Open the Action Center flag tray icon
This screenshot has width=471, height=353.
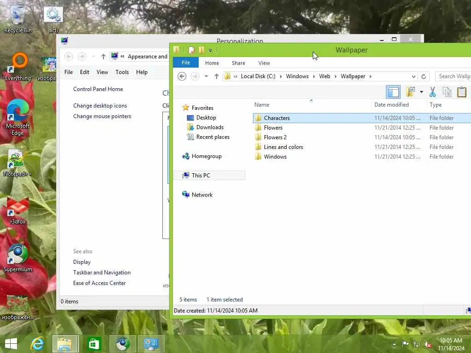click(x=405, y=344)
